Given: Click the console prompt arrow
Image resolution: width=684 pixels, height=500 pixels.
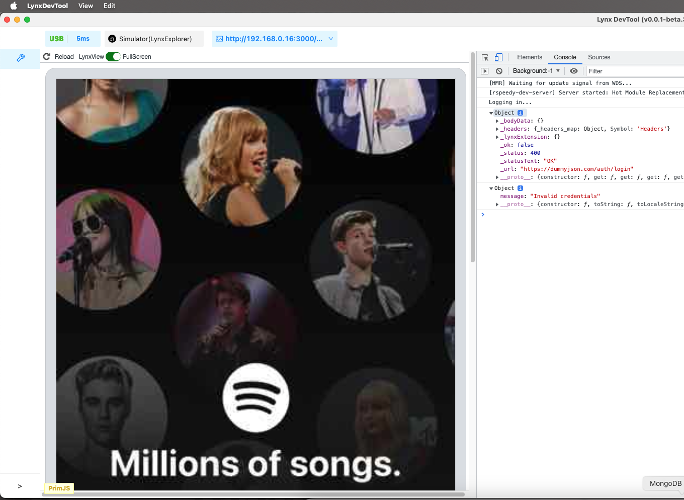Looking at the screenshot, I should 483,215.
